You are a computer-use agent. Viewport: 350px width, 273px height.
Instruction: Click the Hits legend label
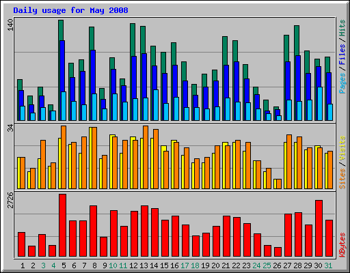tap(342, 28)
